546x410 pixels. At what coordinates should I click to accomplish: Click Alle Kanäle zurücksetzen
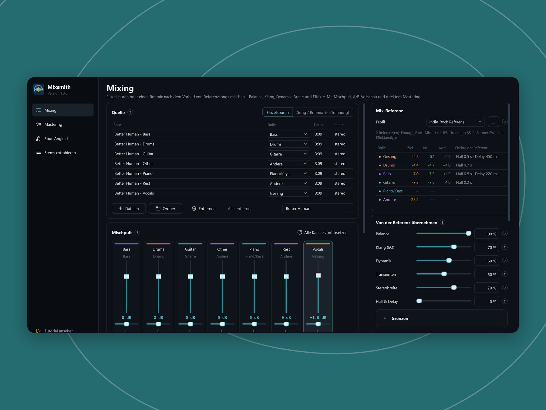pyautogui.click(x=322, y=233)
